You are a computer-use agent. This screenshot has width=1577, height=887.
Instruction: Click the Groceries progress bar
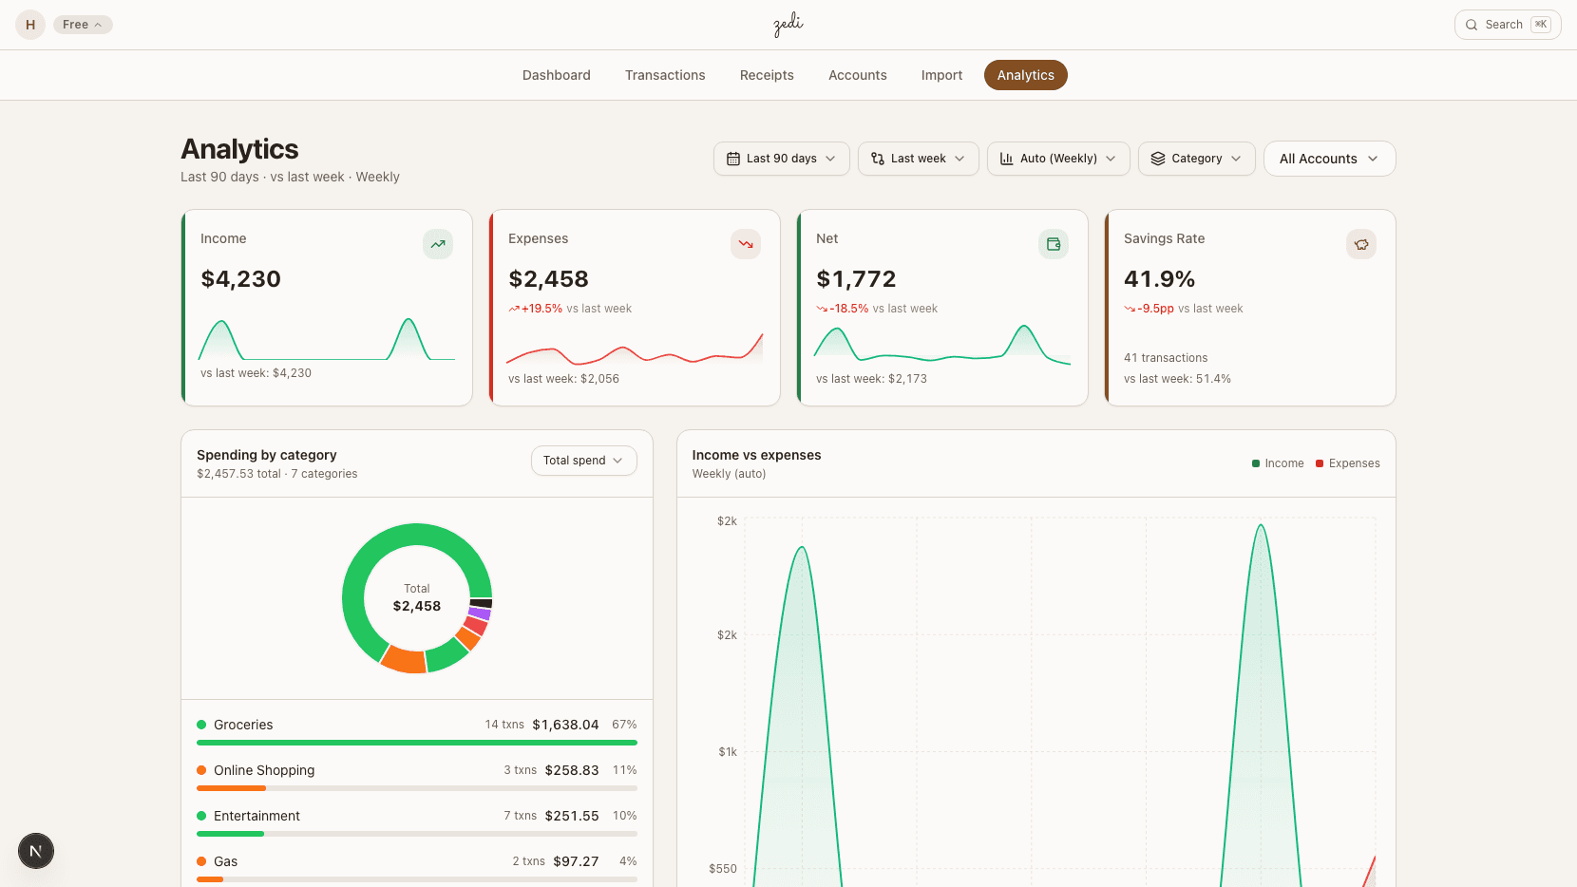tap(417, 743)
